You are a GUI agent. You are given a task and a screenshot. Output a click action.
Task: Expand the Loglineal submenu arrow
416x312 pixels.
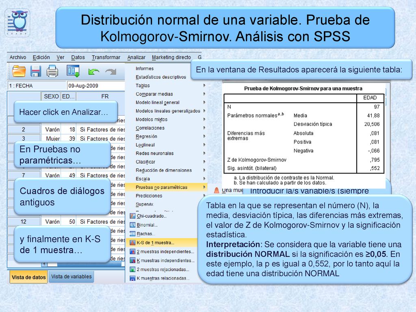tap(204, 145)
